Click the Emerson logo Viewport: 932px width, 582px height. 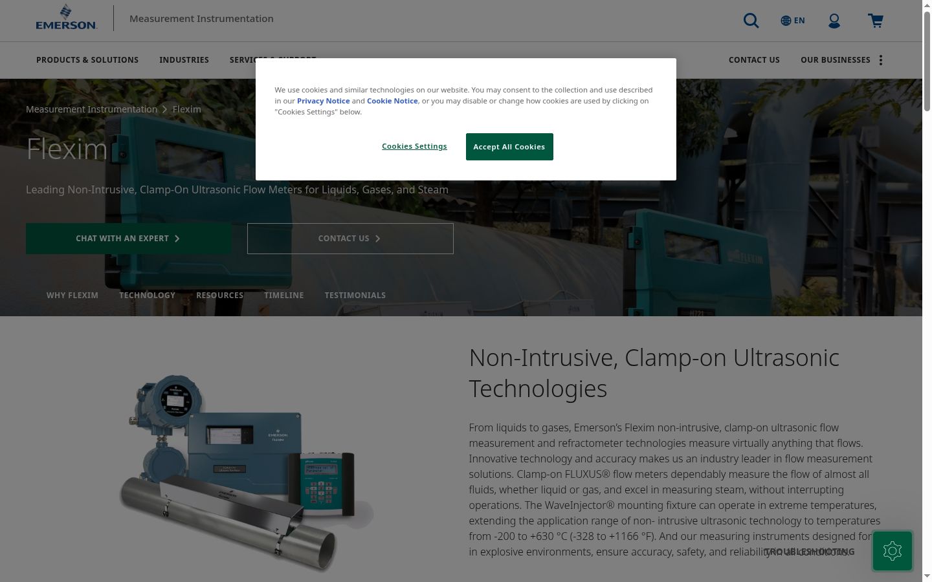point(66,17)
